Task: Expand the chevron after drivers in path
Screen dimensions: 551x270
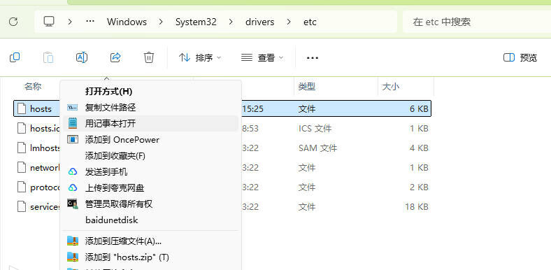Action: (289, 22)
